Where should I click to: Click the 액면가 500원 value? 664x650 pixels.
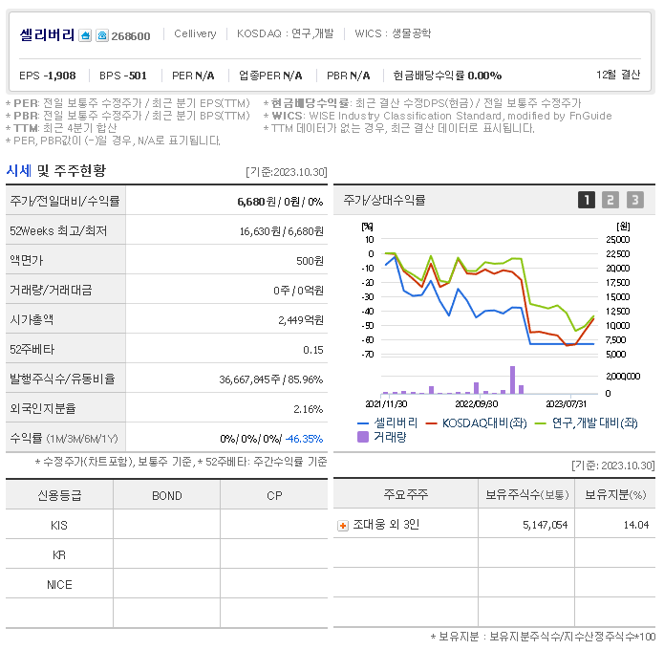point(310,261)
